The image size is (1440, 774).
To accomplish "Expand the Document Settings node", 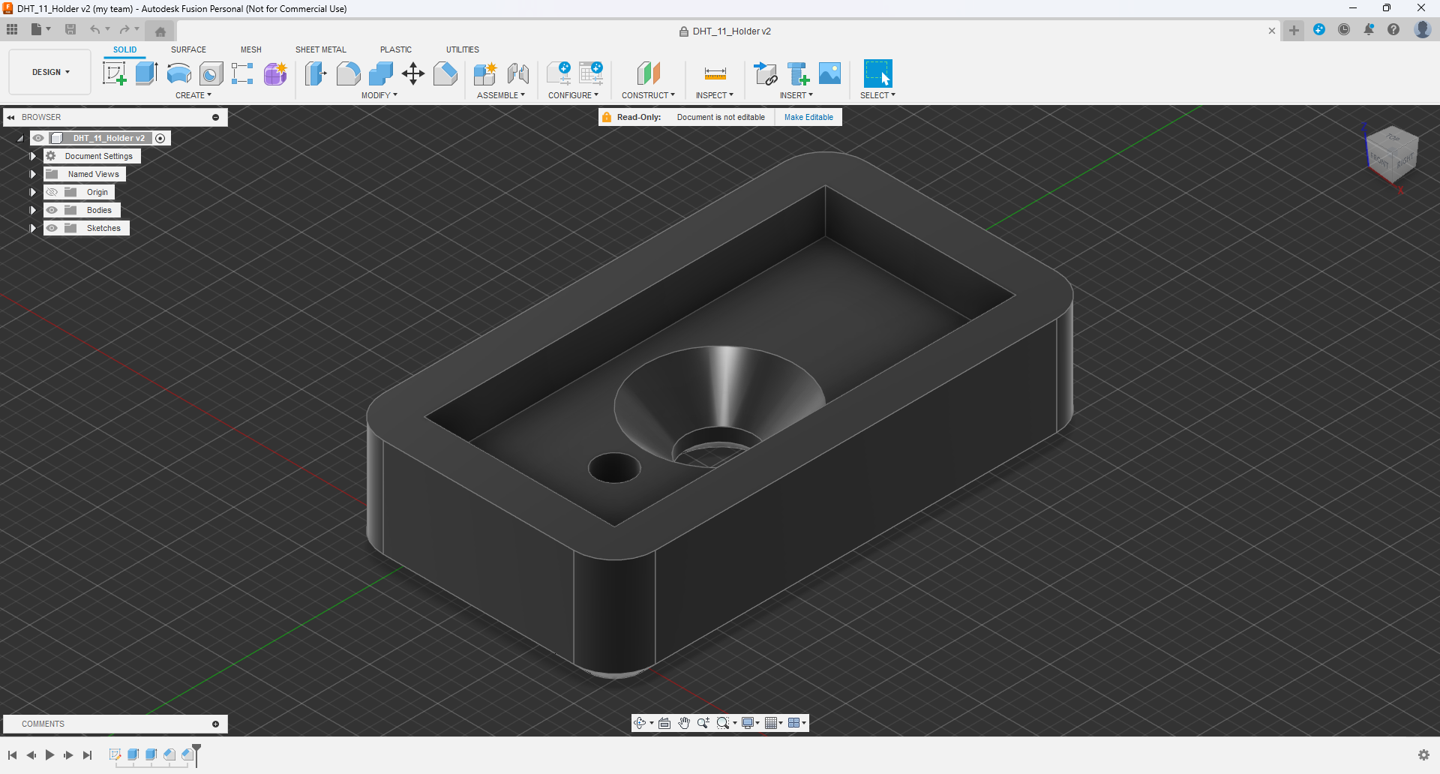I will point(32,156).
